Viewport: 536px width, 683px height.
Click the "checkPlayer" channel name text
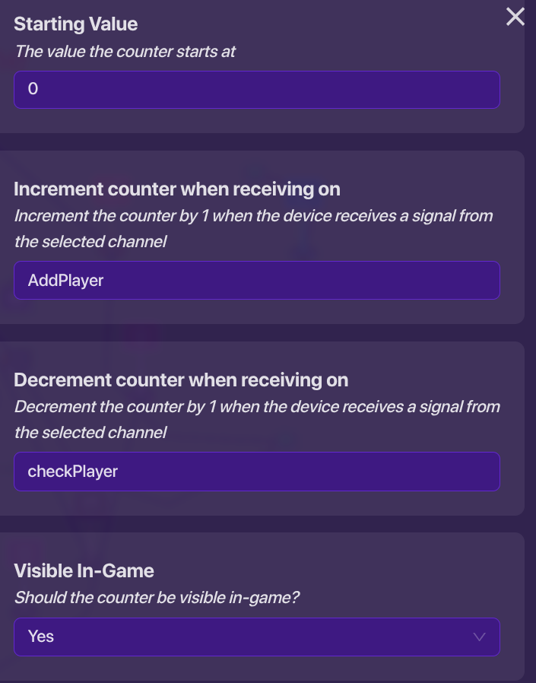73,472
